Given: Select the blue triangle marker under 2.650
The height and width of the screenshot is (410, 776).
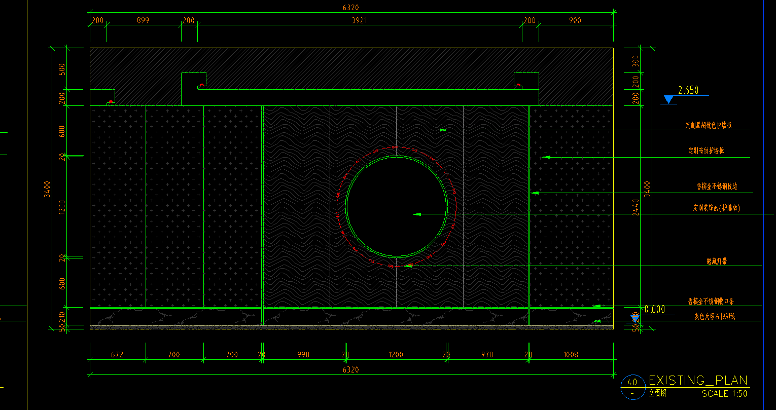Looking at the screenshot, I should click(x=668, y=100).
